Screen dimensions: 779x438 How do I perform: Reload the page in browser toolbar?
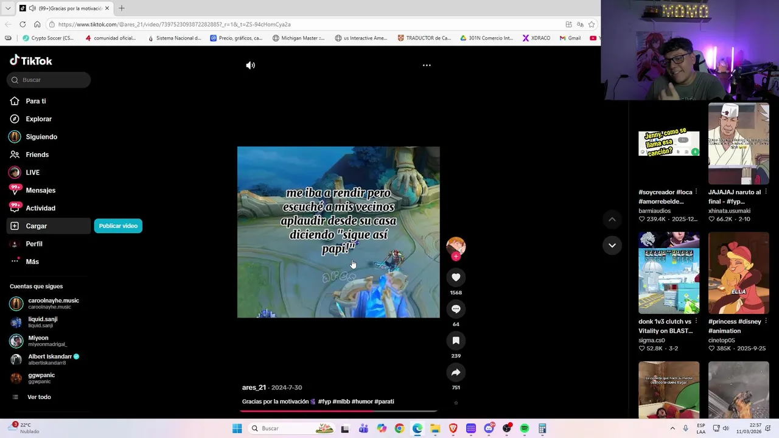click(23, 24)
